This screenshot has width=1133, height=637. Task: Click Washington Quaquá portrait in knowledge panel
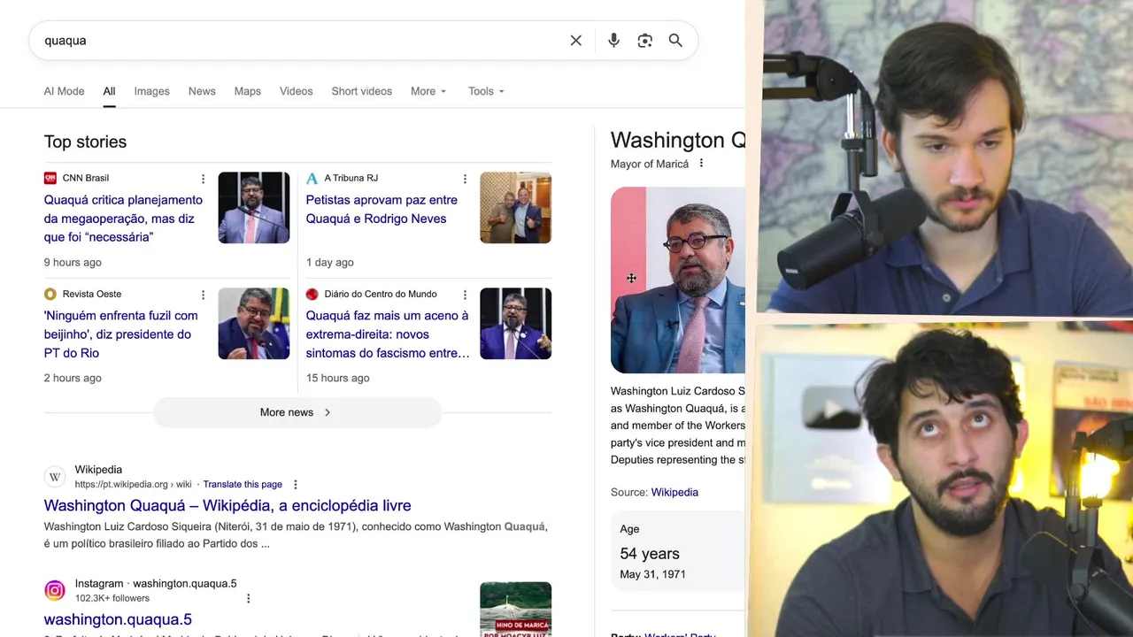pos(678,280)
